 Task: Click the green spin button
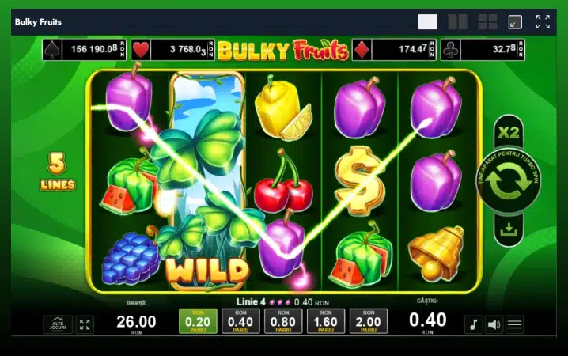pyautogui.click(x=509, y=180)
